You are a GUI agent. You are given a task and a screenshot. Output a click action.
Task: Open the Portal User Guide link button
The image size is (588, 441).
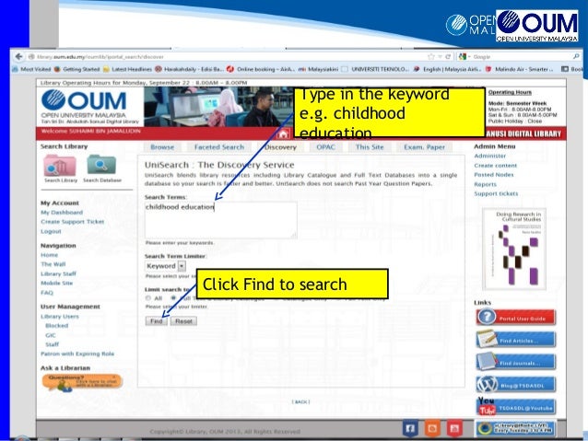point(515,318)
